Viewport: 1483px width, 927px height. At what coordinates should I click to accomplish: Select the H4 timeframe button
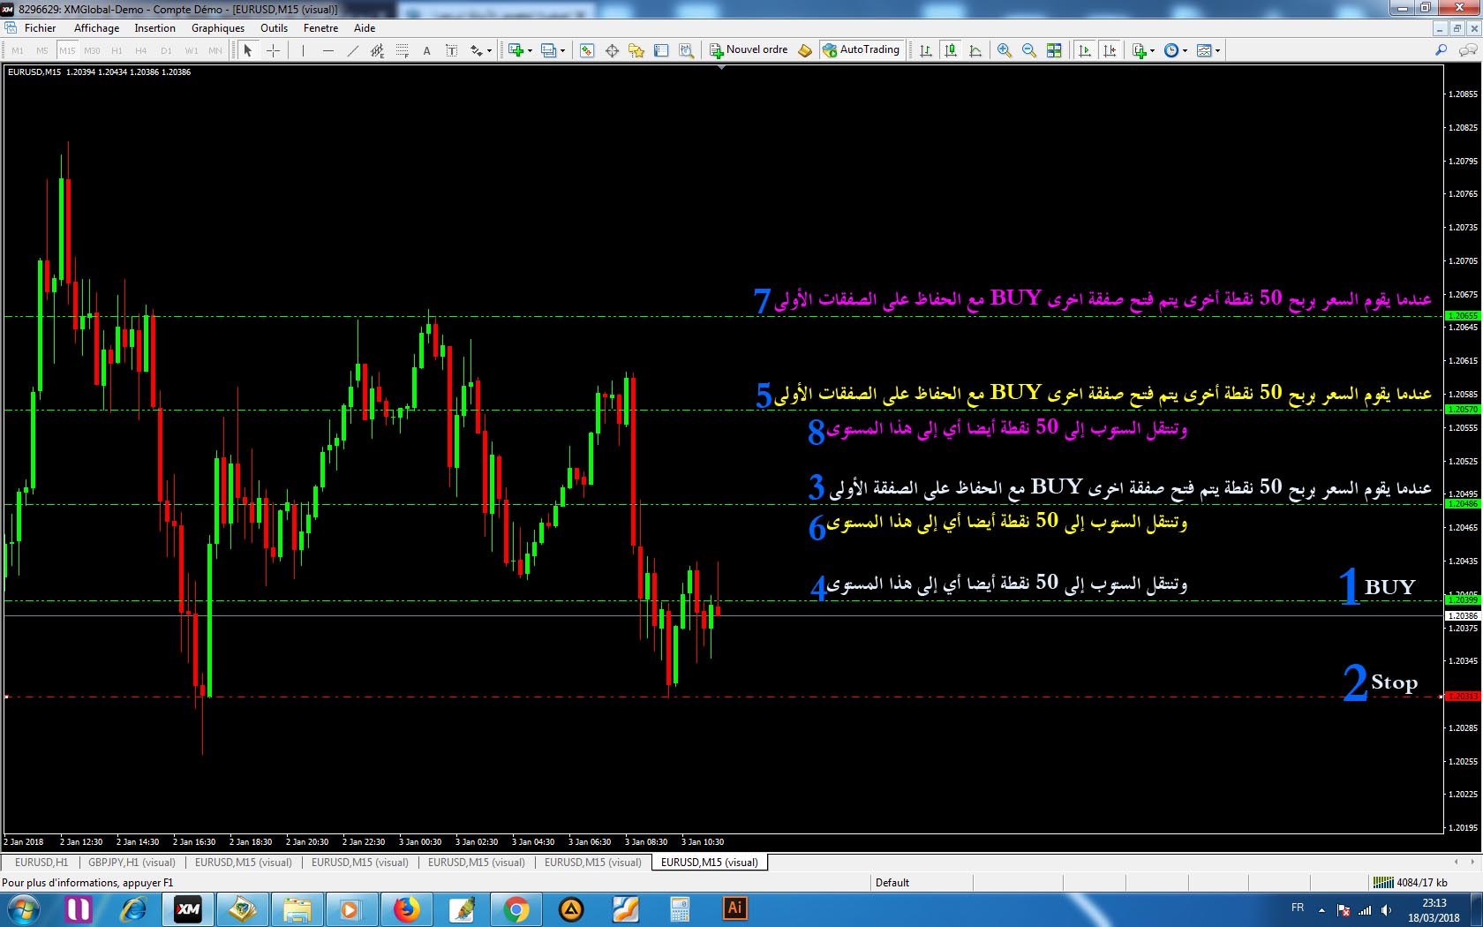[x=141, y=50]
